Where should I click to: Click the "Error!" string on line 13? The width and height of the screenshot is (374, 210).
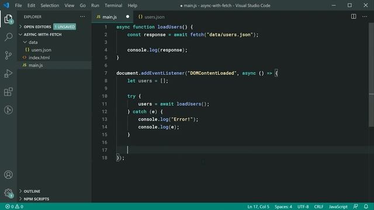182,119
